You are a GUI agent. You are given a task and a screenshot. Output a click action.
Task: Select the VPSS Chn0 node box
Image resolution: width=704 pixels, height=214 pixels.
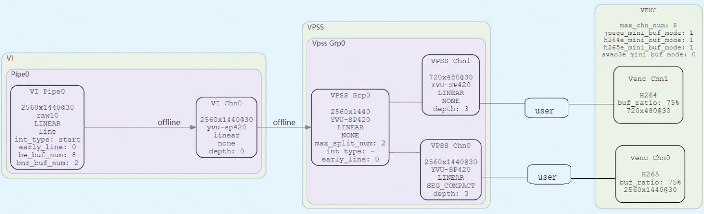(x=451, y=169)
